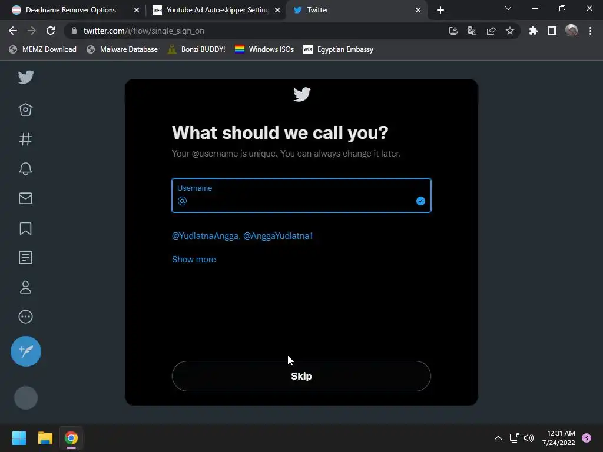Click the site lock icon
This screenshot has width=603, height=452.
(74, 31)
